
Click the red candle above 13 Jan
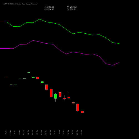[60, 95]
